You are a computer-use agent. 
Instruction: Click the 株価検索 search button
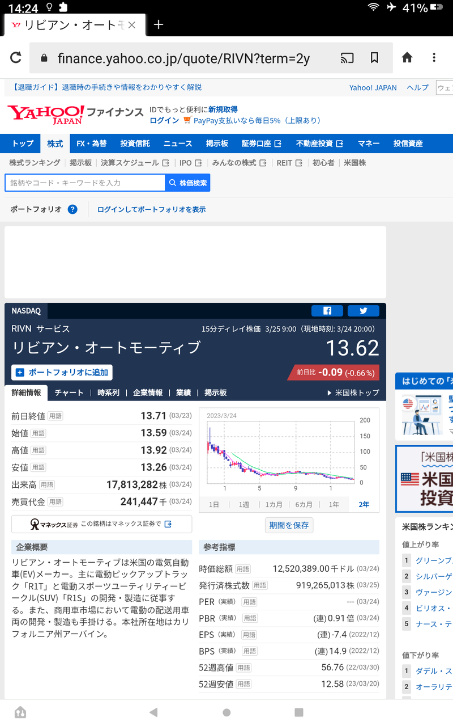[187, 183]
